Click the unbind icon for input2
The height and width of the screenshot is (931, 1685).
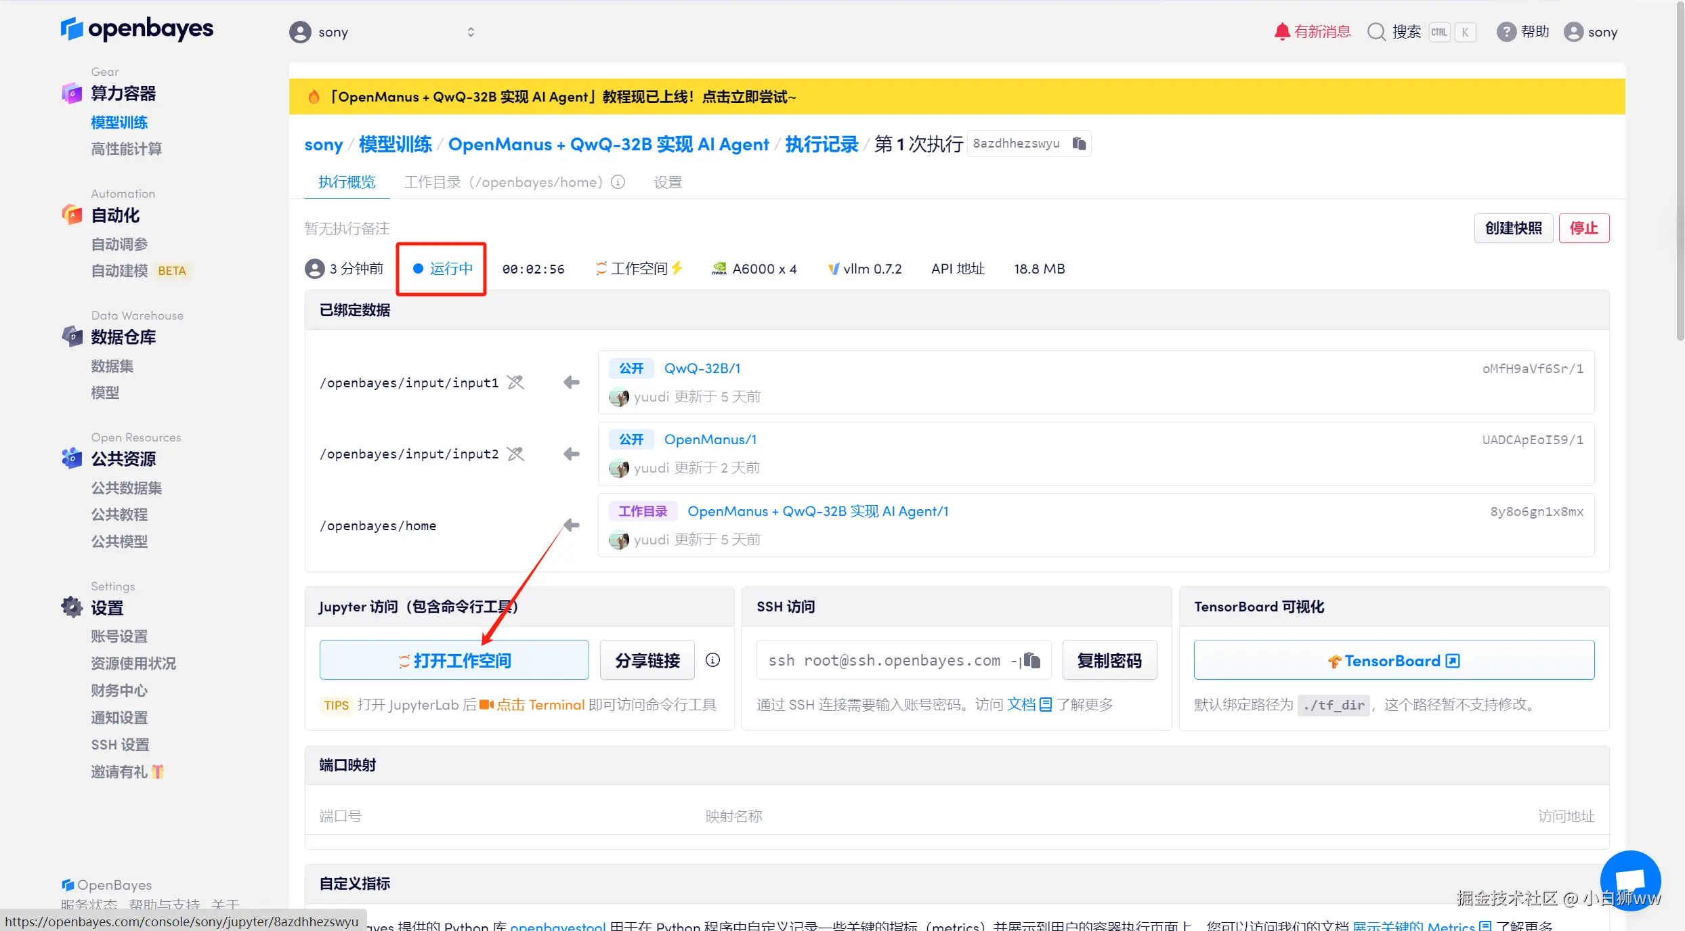[516, 454]
